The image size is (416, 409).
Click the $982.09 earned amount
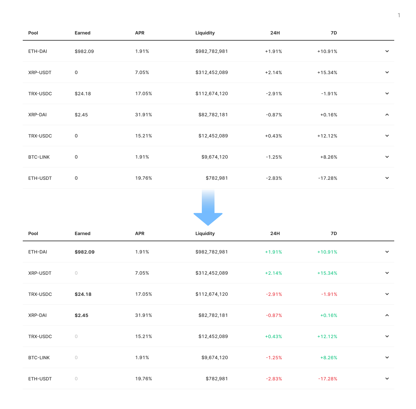tap(84, 252)
